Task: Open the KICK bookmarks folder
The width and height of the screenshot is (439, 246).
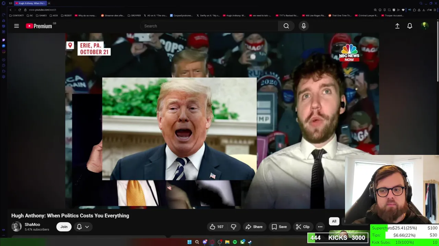Action: [54, 15]
